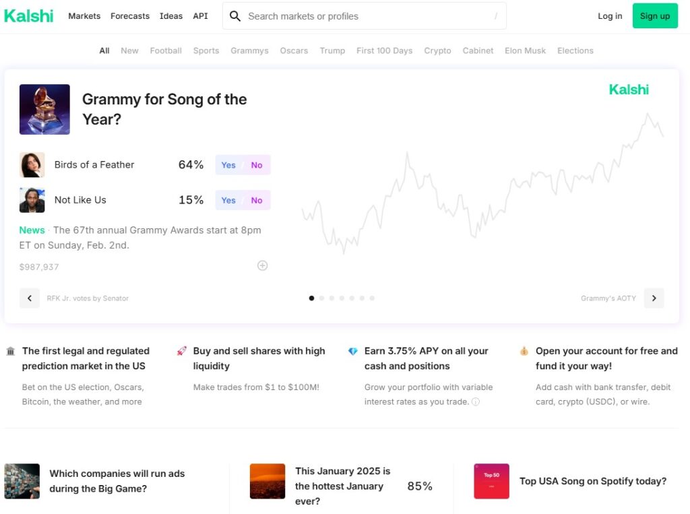This screenshot has width=690, height=514.
Task: Go back to RFK Jr. market with left chevron
Action: tap(30, 298)
